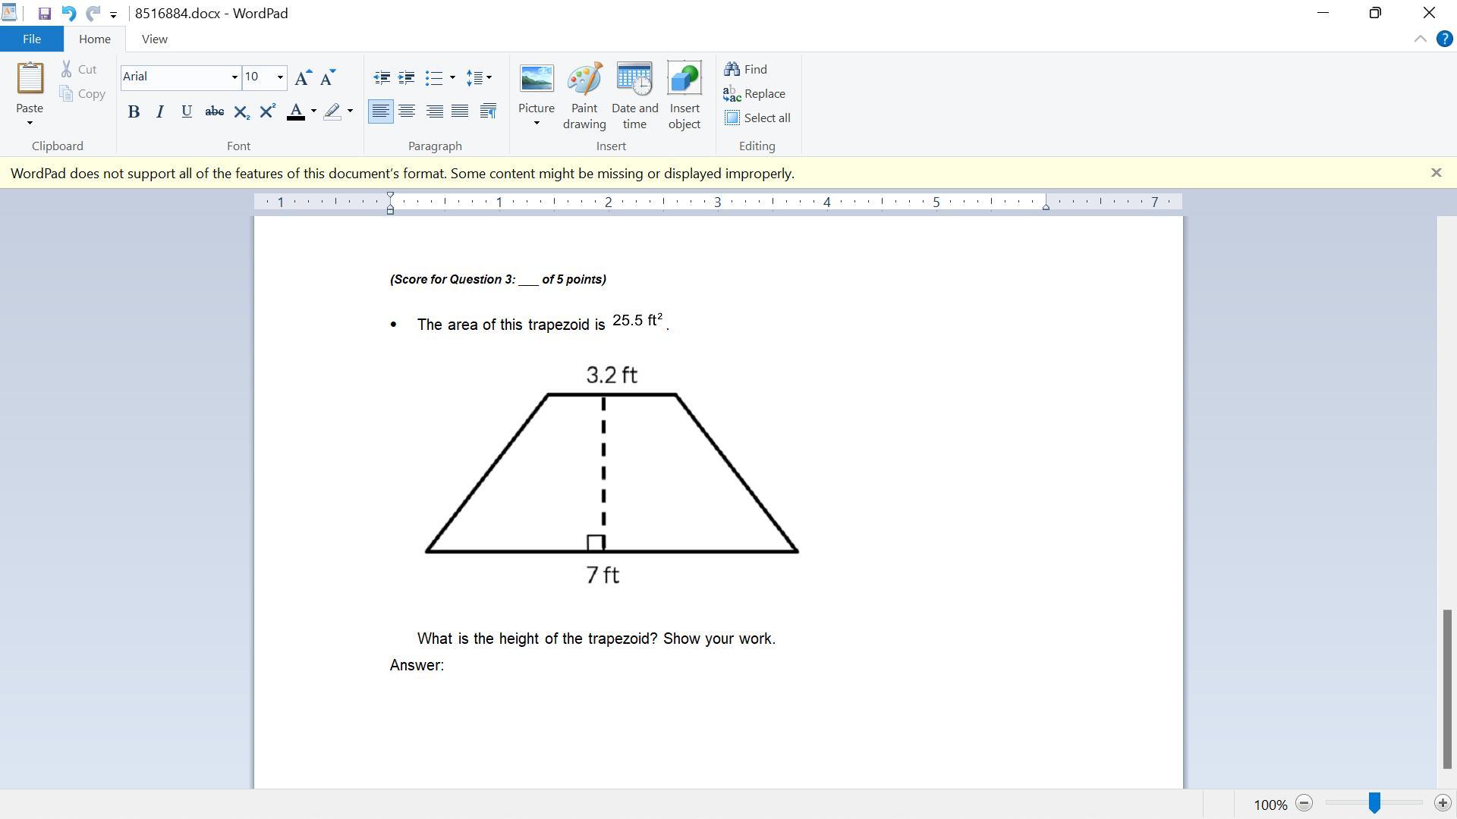Image resolution: width=1457 pixels, height=819 pixels.
Task: Open the File menu
Action: pyautogui.click(x=32, y=39)
